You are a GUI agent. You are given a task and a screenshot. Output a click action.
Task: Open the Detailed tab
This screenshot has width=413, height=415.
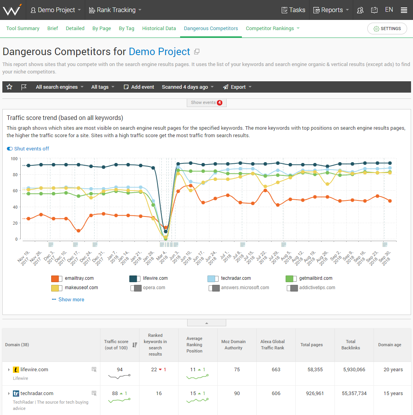pos(75,28)
